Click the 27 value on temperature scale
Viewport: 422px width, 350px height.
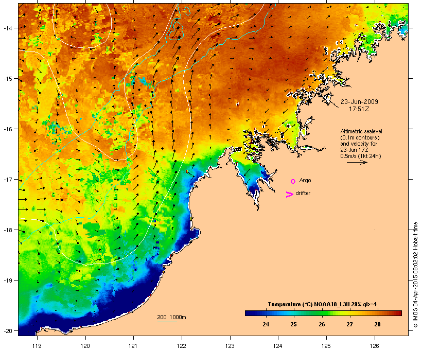coord(349,324)
